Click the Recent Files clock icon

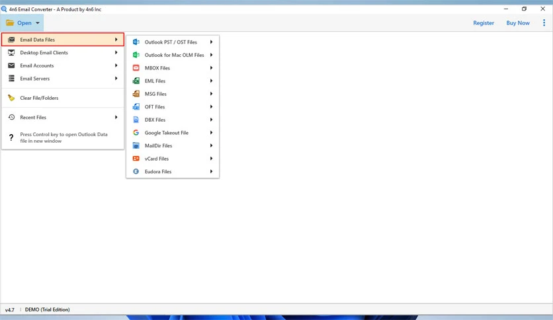11,118
